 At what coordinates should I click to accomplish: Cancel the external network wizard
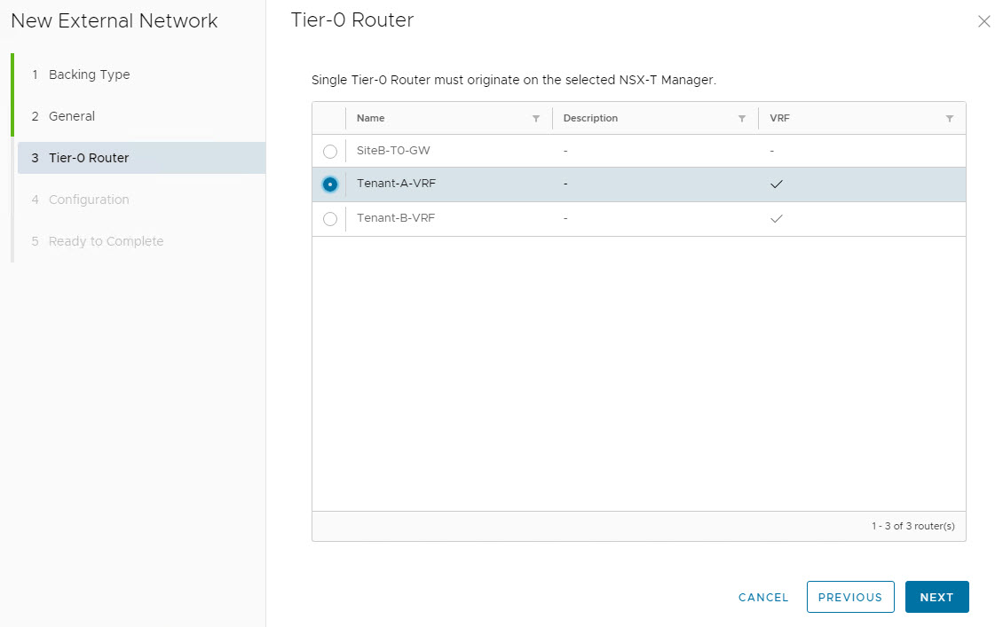coord(763,597)
